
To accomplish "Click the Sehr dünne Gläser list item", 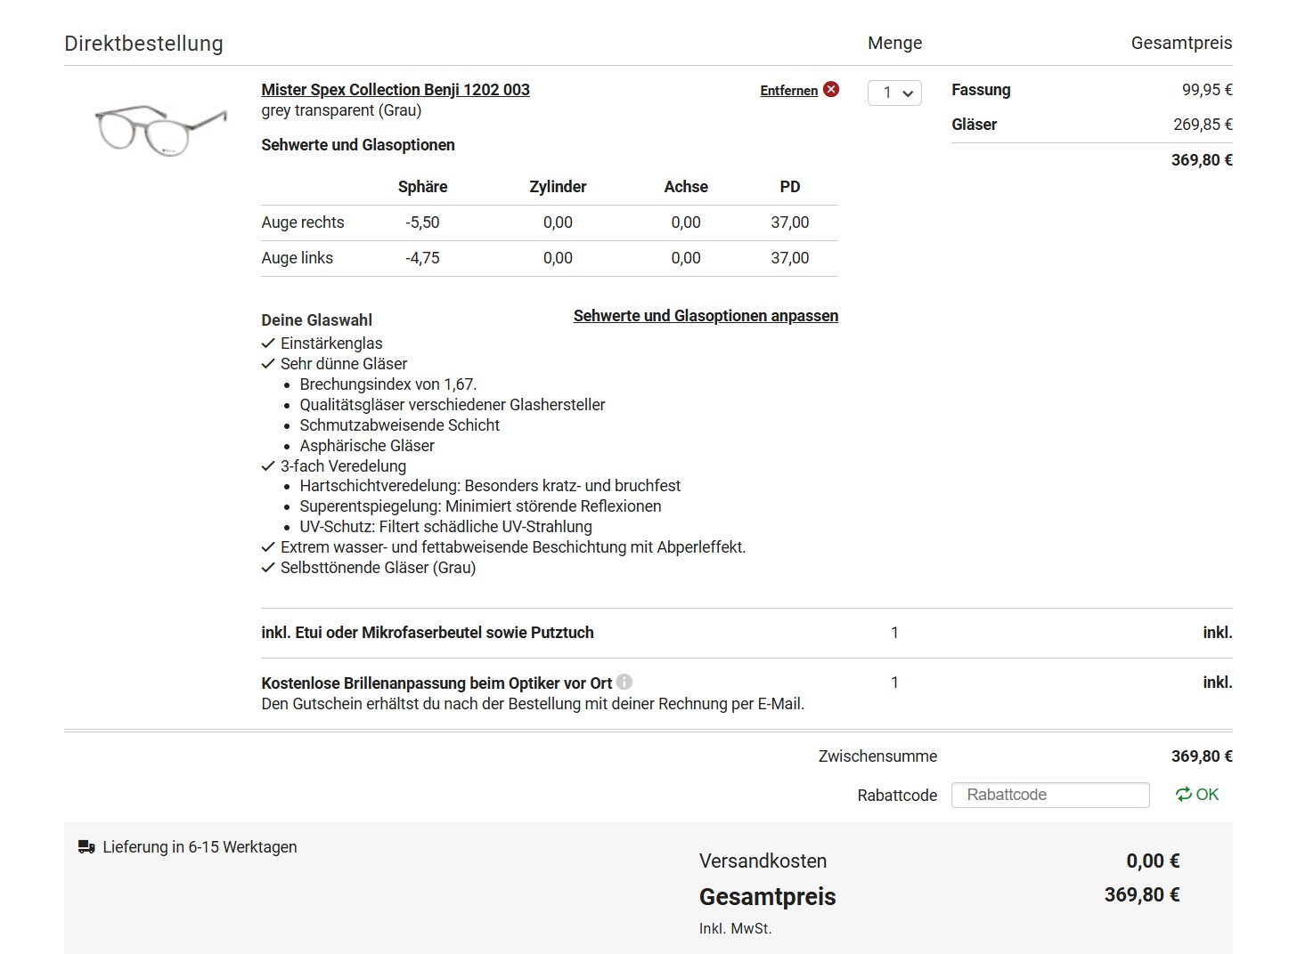I will 344,364.
